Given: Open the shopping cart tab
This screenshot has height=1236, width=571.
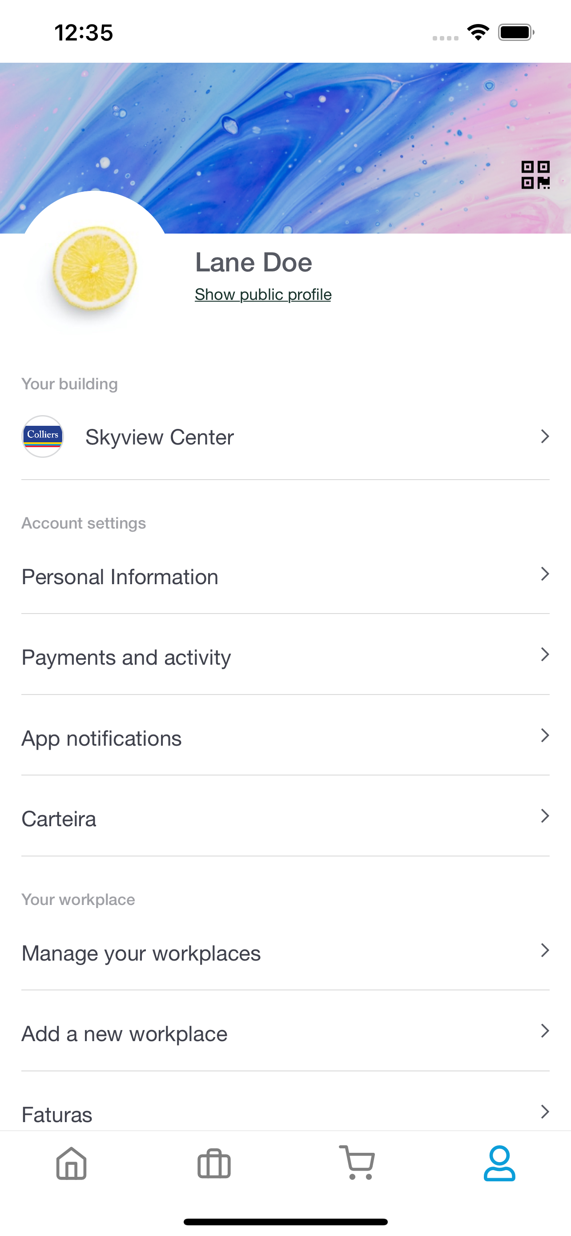Looking at the screenshot, I should (357, 1162).
